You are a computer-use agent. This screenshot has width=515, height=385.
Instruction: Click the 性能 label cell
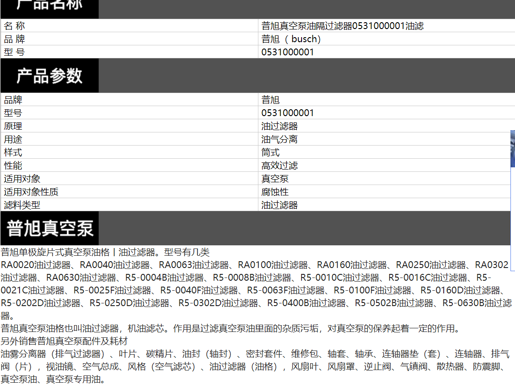(x=129, y=165)
